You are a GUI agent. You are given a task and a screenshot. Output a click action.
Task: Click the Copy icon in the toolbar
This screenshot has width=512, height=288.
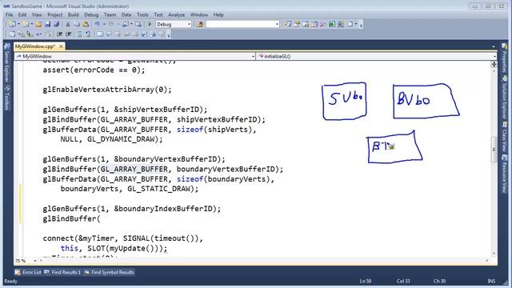[77, 24]
